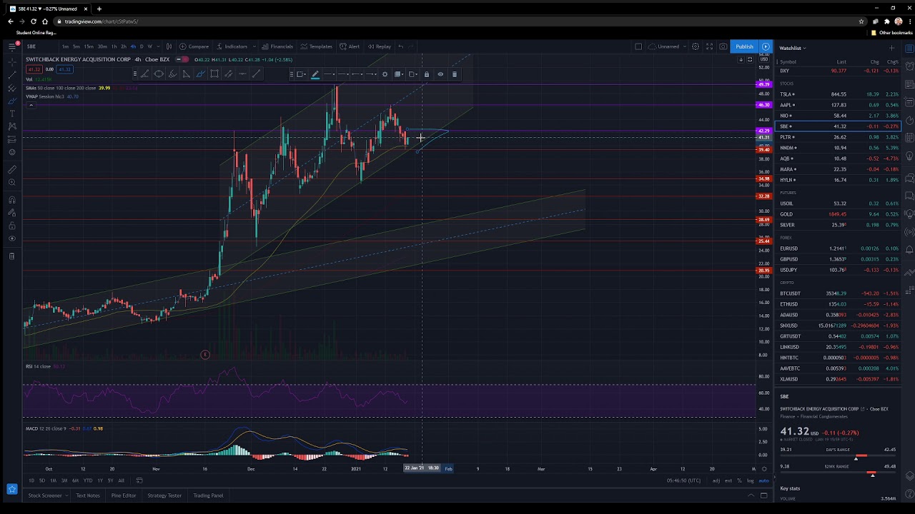Select TSLA in the watchlist

(839, 94)
